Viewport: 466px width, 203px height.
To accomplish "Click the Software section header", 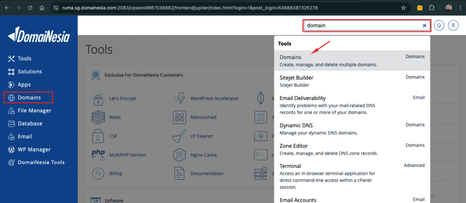I will [x=114, y=201].
